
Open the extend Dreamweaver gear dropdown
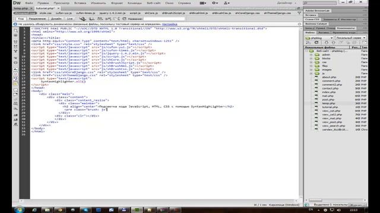pos(215,3)
